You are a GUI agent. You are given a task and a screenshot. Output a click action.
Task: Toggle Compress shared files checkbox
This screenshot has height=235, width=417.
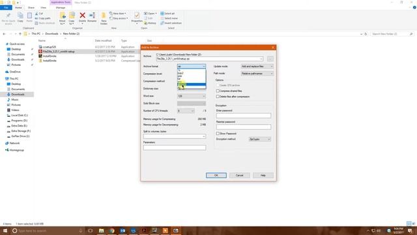pos(218,91)
